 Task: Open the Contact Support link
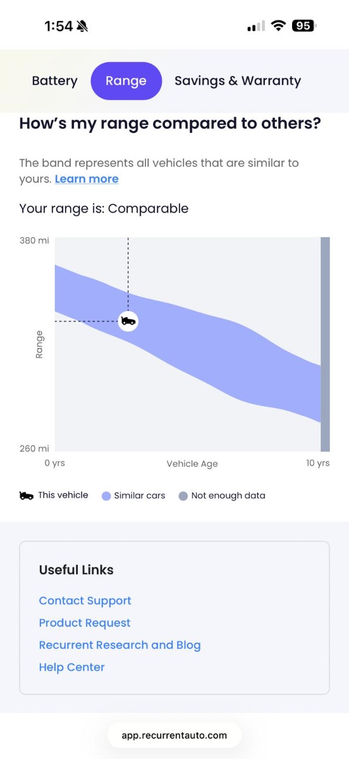click(x=85, y=601)
